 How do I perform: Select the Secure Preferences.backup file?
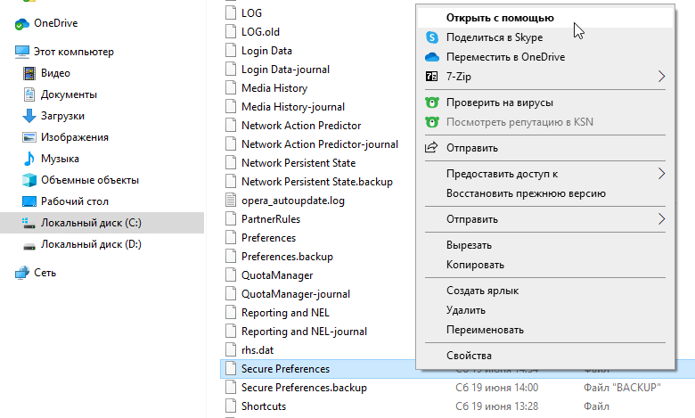303,388
